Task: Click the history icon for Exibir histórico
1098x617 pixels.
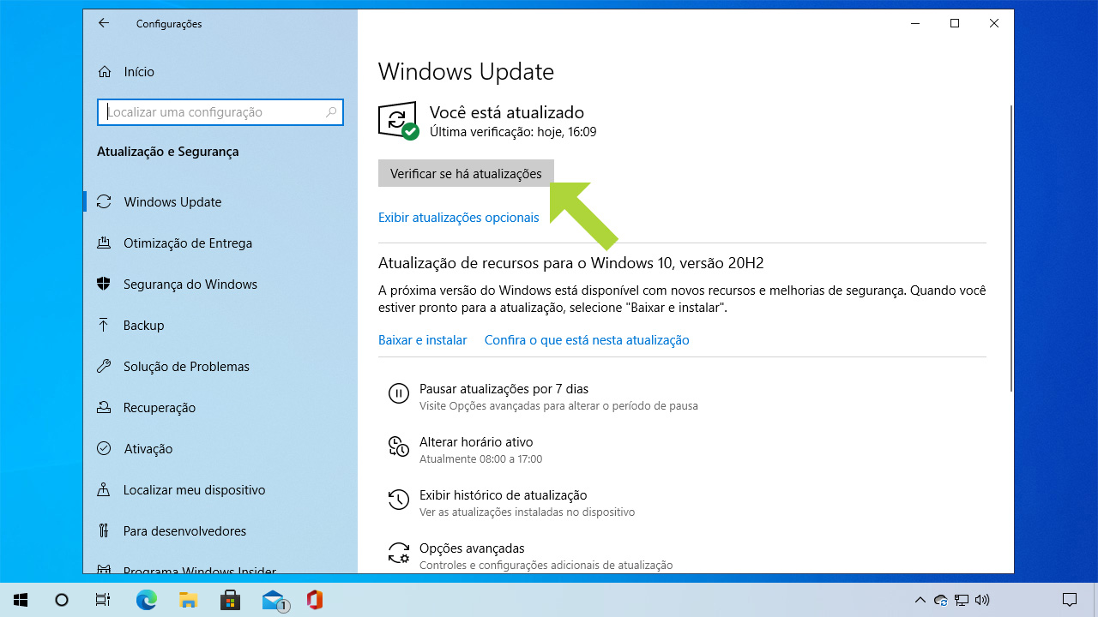Action: coord(399,500)
